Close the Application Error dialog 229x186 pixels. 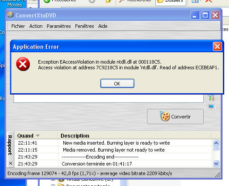tap(217, 47)
